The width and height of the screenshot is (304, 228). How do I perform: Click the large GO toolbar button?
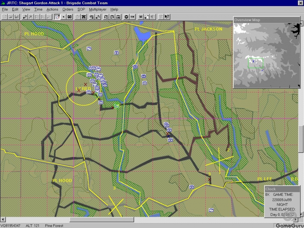click(x=70, y=17)
